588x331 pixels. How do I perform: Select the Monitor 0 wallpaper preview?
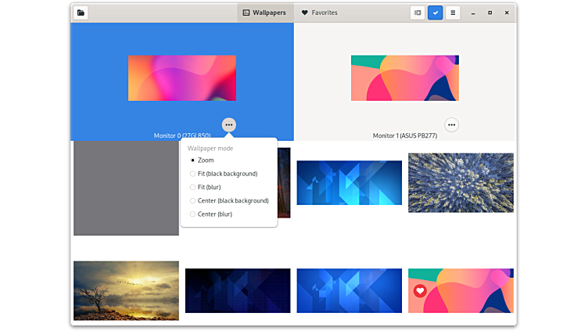tap(181, 77)
